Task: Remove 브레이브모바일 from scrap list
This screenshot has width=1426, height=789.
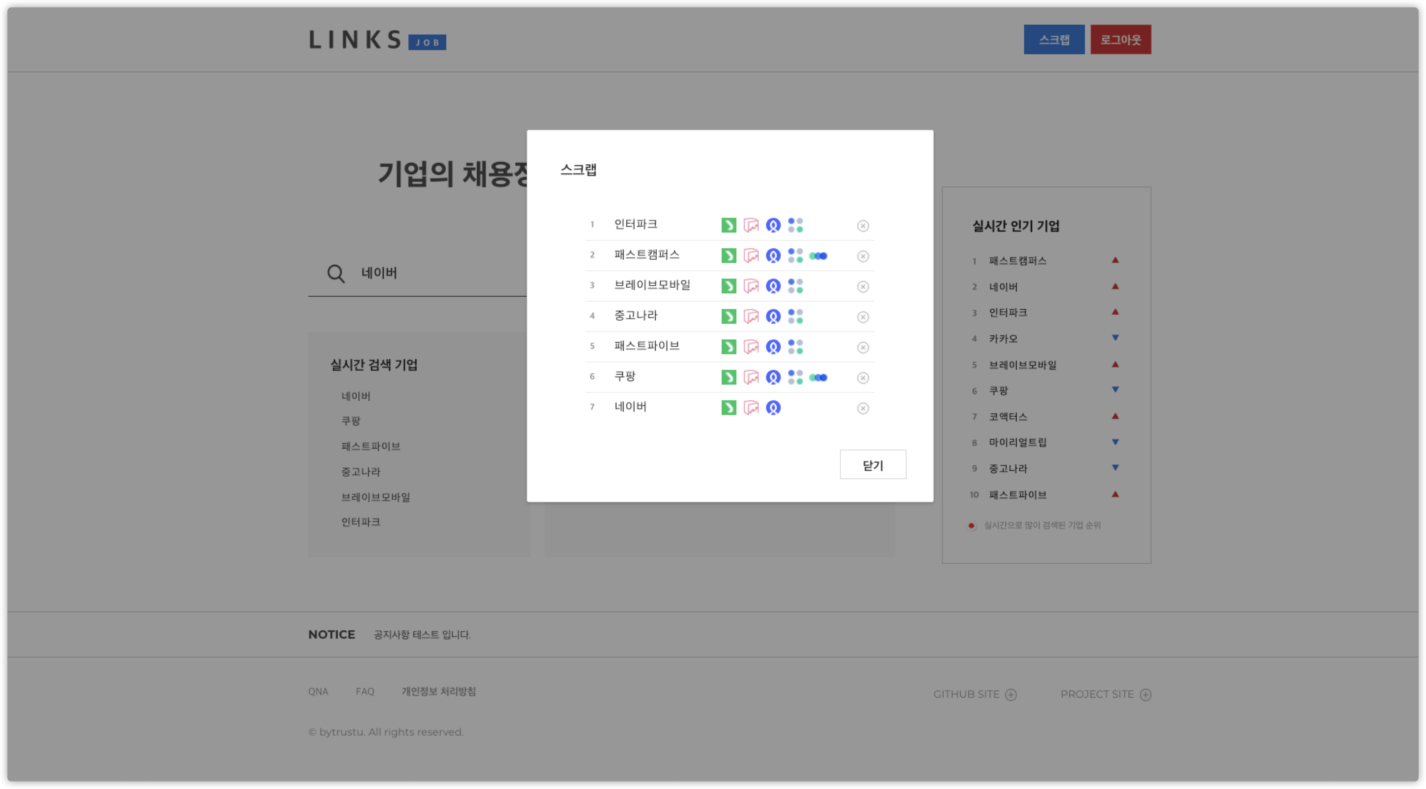Action: pos(863,287)
